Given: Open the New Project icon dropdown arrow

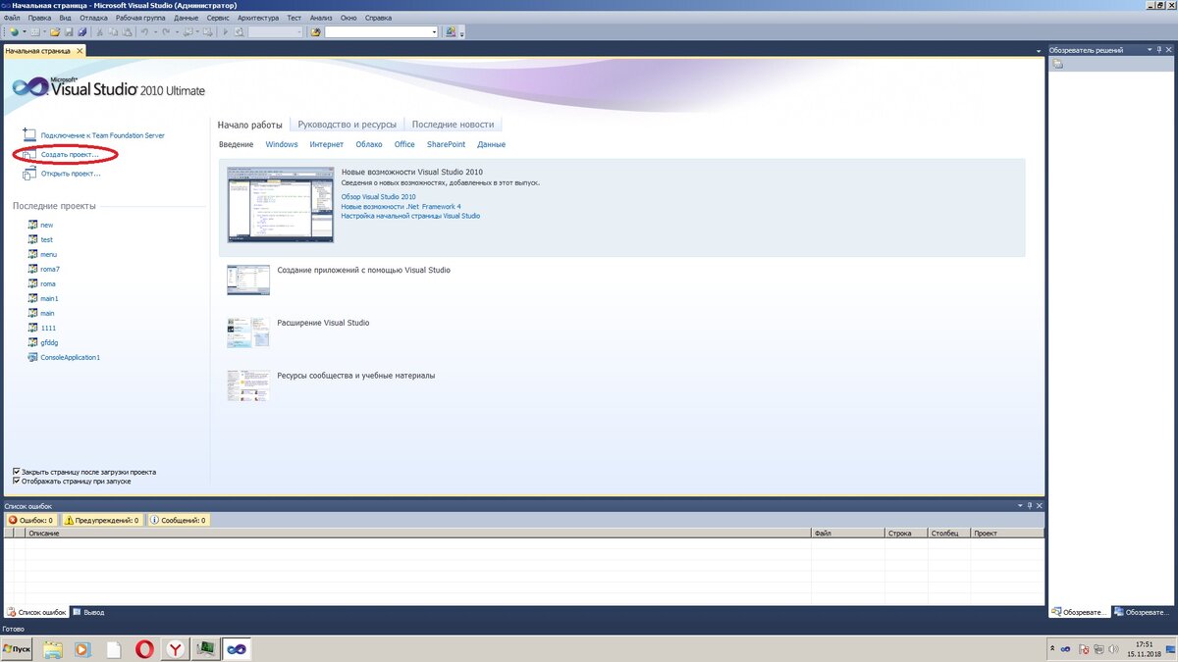Looking at the screenshot, I should point(24,31).
